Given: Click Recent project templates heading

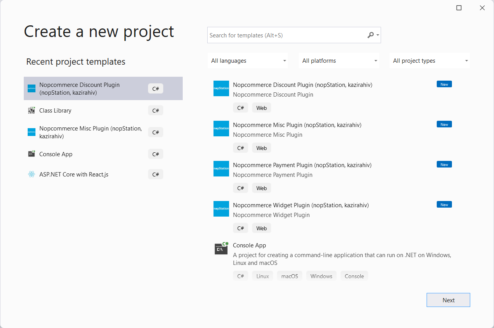Looking at the screenshot, I should pyautogui.click(x=76, y=62).
